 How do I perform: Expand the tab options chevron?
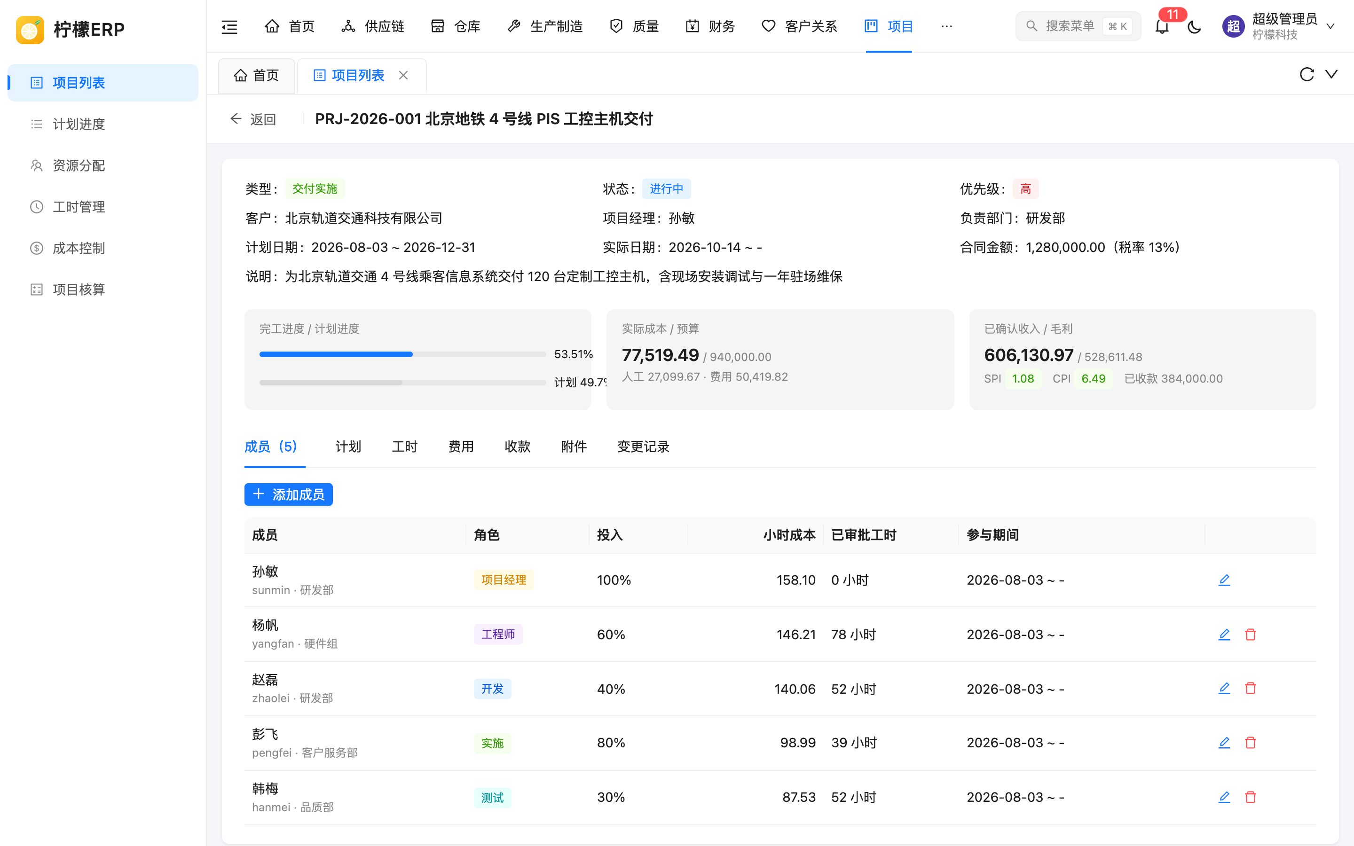tap(1331, 74)
